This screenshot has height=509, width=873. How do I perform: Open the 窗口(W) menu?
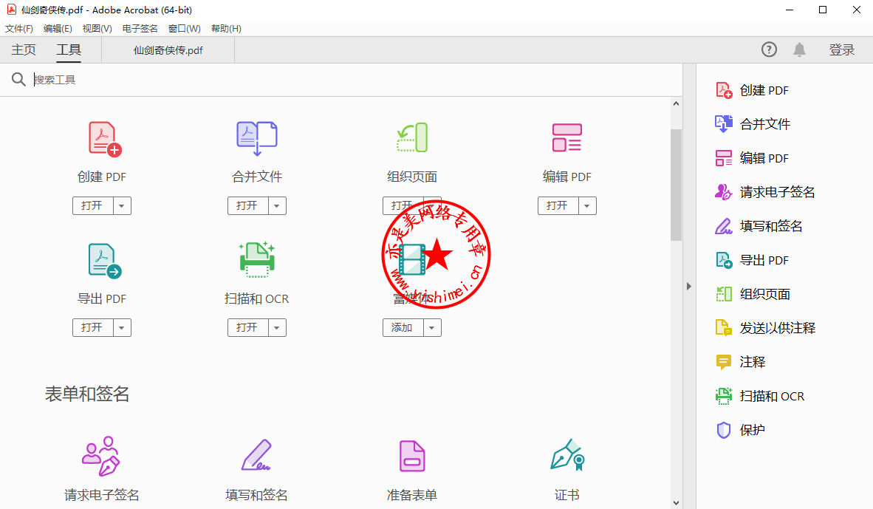(185, 28)
